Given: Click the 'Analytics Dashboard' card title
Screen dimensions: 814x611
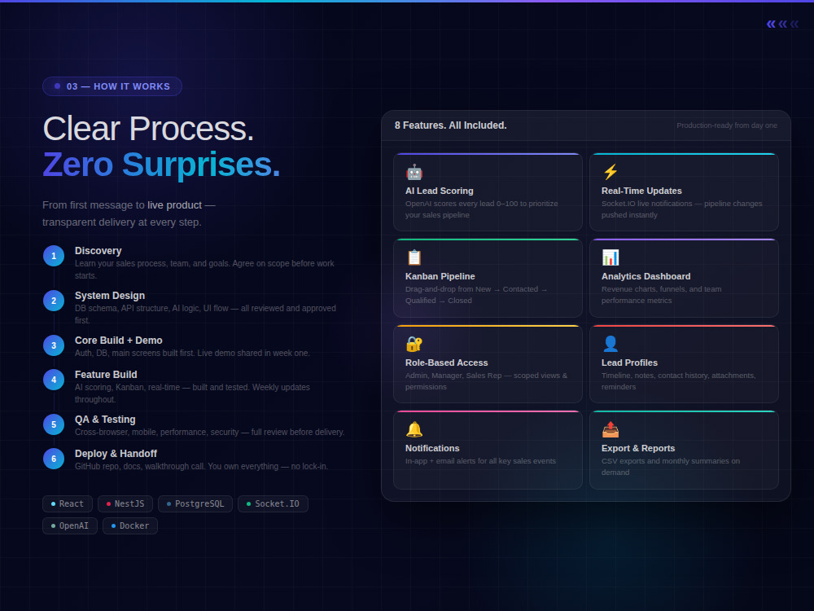Looking at the screenshot, I should pos(646,276).
